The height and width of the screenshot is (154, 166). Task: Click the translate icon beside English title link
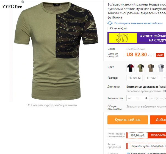coord(110,23)
